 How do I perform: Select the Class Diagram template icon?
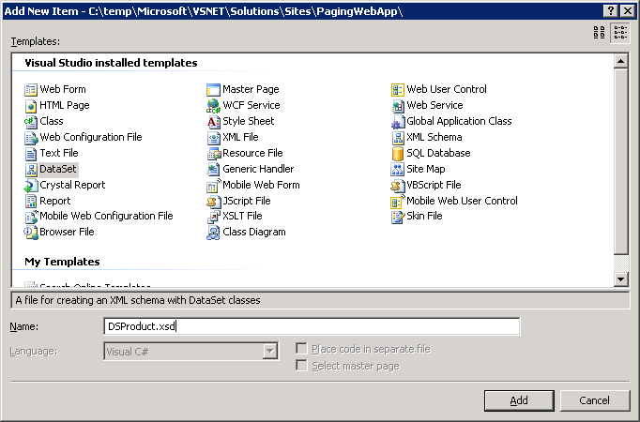pyautogui.click(x=213, y=232)
